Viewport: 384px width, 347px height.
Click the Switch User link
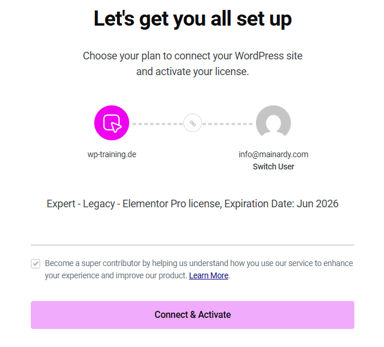(273, 167)
